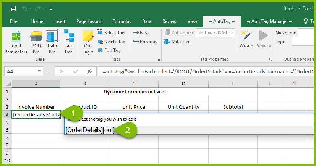The height and width of the screenshot is (166, 316).
Task: Open Insert Function fx button
Action: tap(89, 71)
